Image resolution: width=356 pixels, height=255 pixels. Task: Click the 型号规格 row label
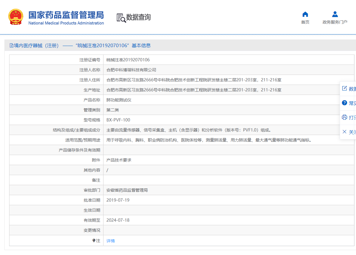[x=92, y=120]
